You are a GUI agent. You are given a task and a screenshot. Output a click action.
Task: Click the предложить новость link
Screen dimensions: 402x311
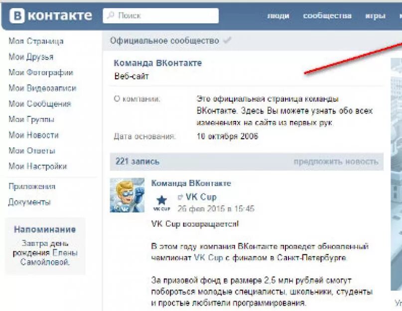(x=336, y=162)
